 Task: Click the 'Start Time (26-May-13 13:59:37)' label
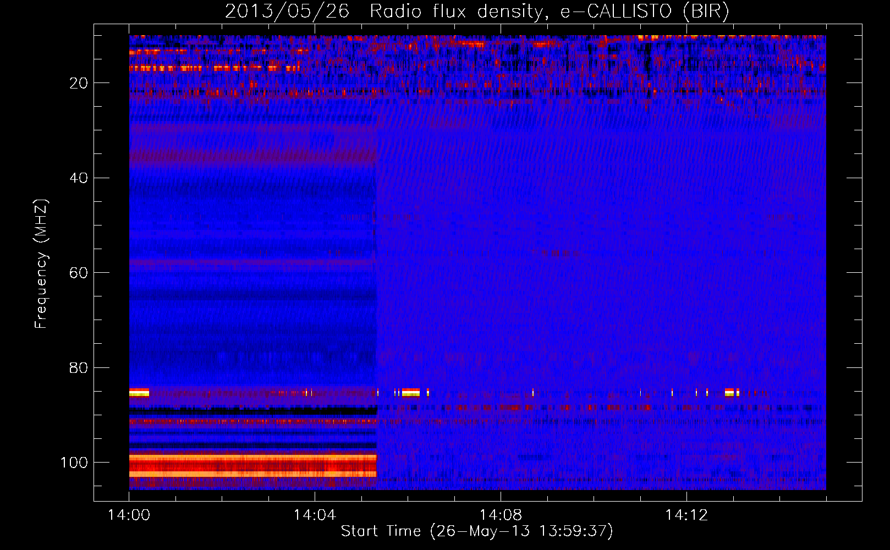click(477, 531)
